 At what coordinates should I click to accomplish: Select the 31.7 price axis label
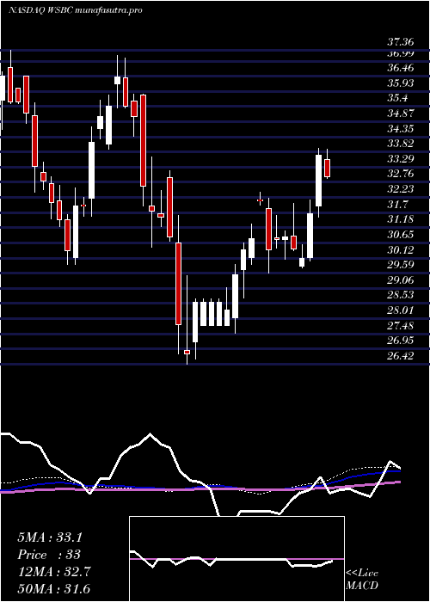[397, 204]
